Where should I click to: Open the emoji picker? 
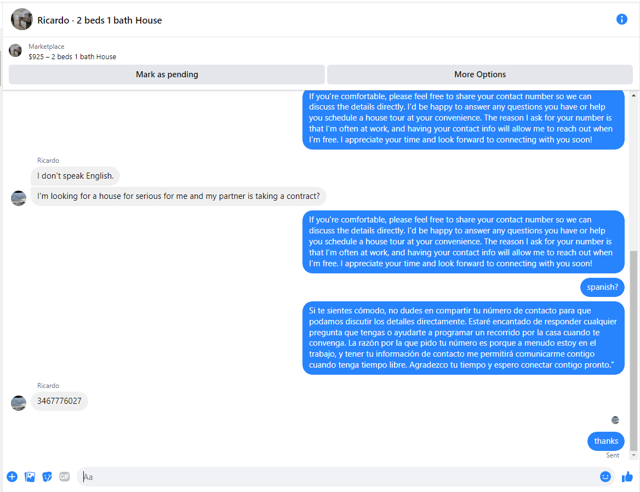(605, 477)
